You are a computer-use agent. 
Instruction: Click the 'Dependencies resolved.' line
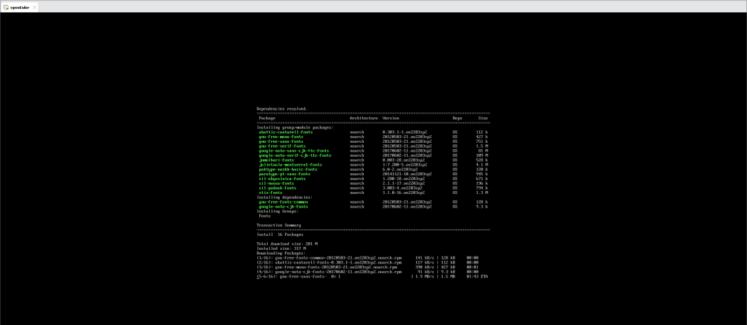[x=282, y=108]
